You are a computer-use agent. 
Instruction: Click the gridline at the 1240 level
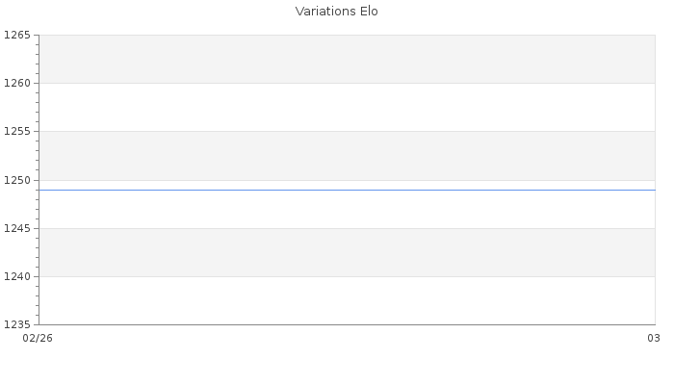point(347,276)
